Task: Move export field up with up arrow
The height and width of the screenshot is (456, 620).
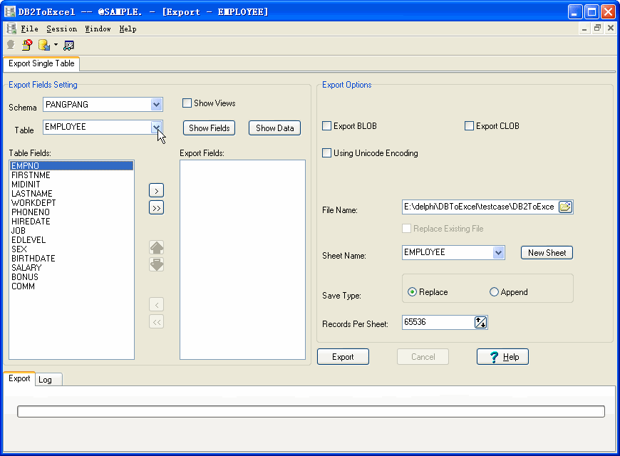Action: [157, 247]
